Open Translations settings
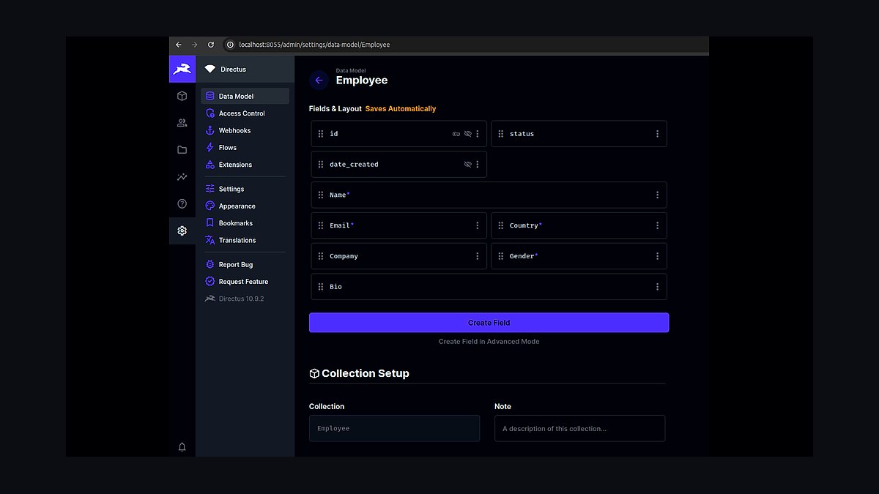 [245, 240]
